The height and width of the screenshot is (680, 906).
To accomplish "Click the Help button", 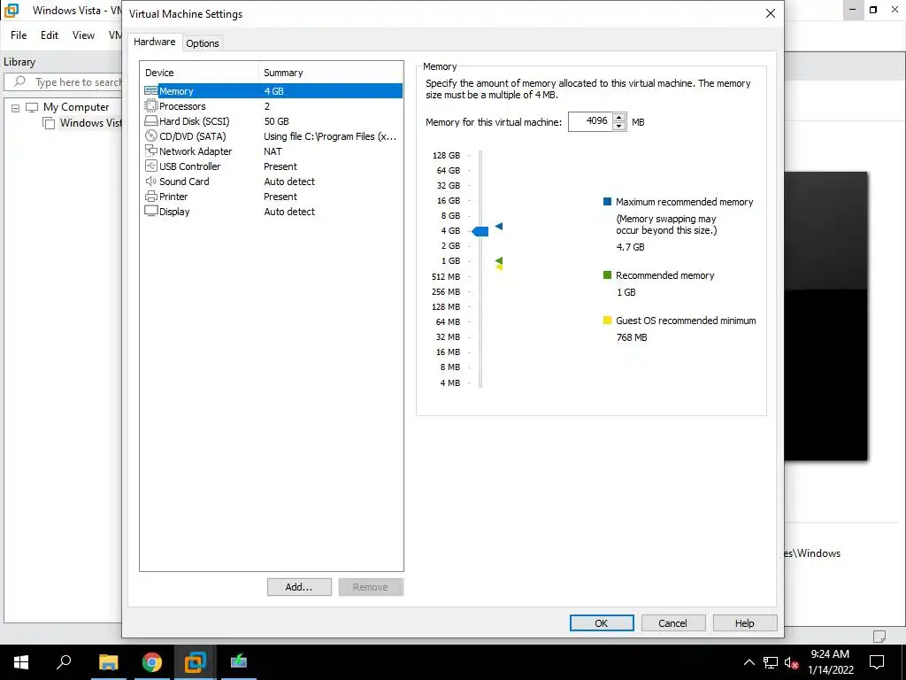I will point(745,622).
